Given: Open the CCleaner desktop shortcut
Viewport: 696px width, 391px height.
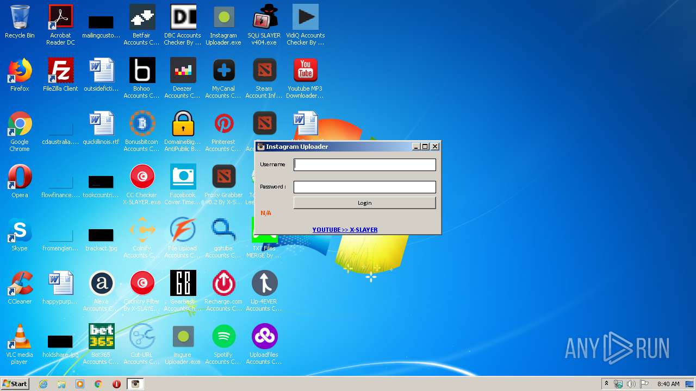Looking at the screenshot, I should pos(20,288).
